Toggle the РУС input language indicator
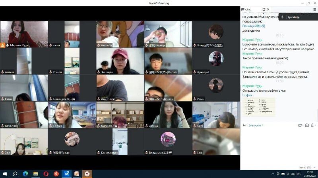318x178 pixels. click(x=299, y=174)
